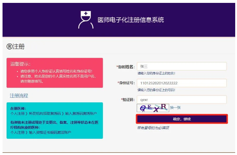This screenshot has width=237, height=155.
Task: Click the ® registered symbol beside 注册
Action: pyautogui.click(x=9, y=47)
